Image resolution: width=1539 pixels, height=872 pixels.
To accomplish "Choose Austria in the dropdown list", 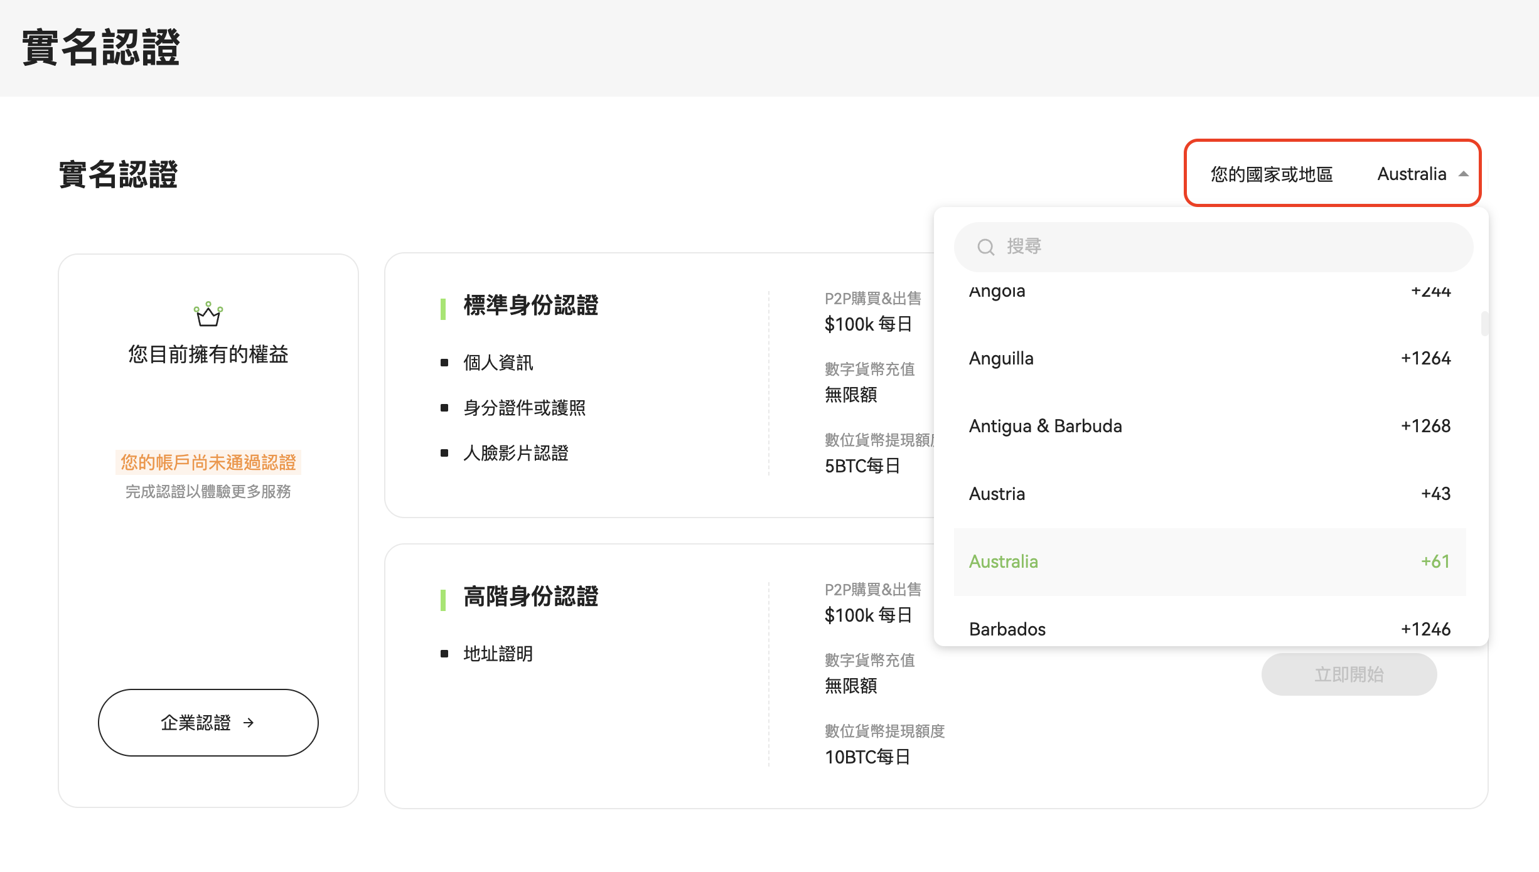I will 1209,494.
